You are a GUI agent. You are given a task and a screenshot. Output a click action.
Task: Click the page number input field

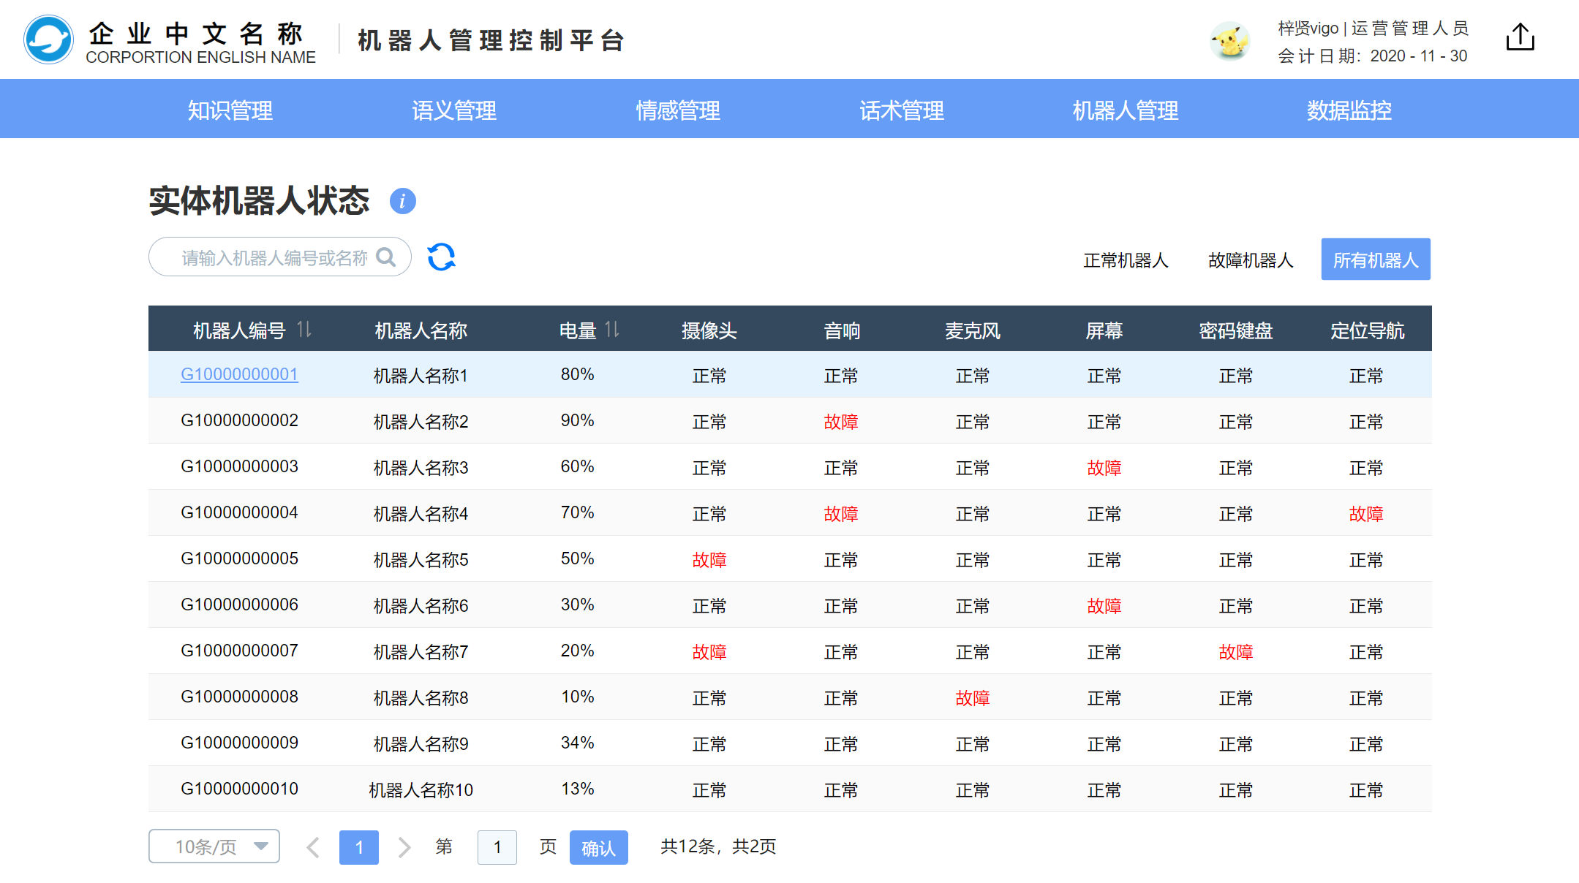(497, 847)
